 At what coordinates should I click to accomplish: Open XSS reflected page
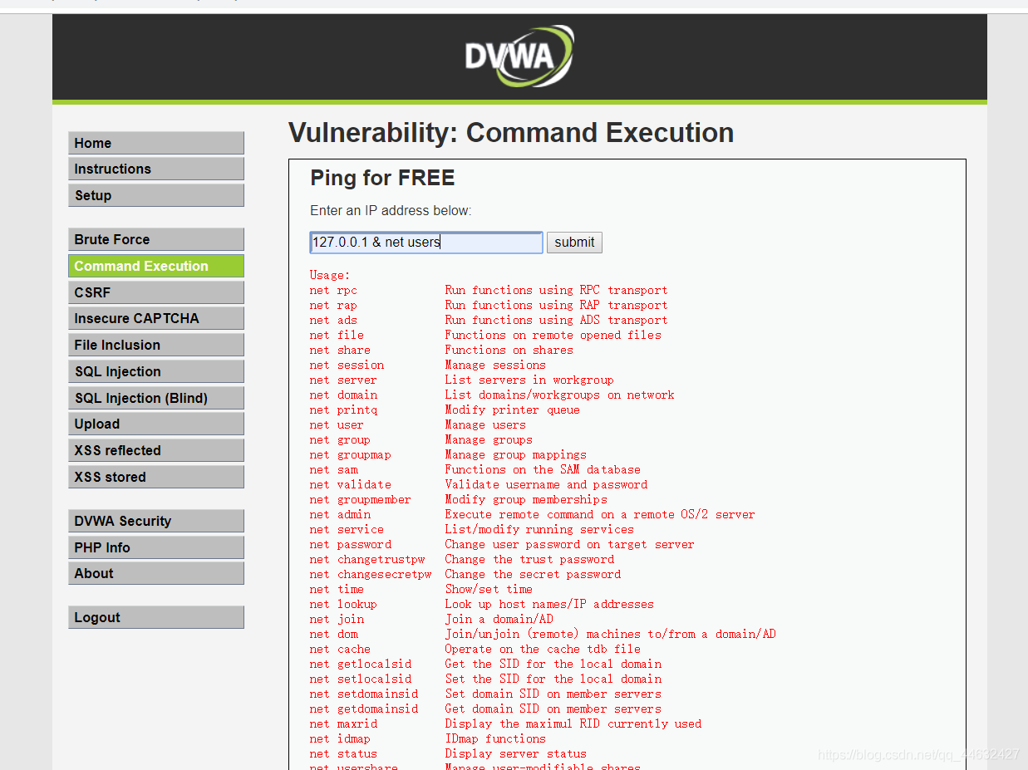coord(156,450)
